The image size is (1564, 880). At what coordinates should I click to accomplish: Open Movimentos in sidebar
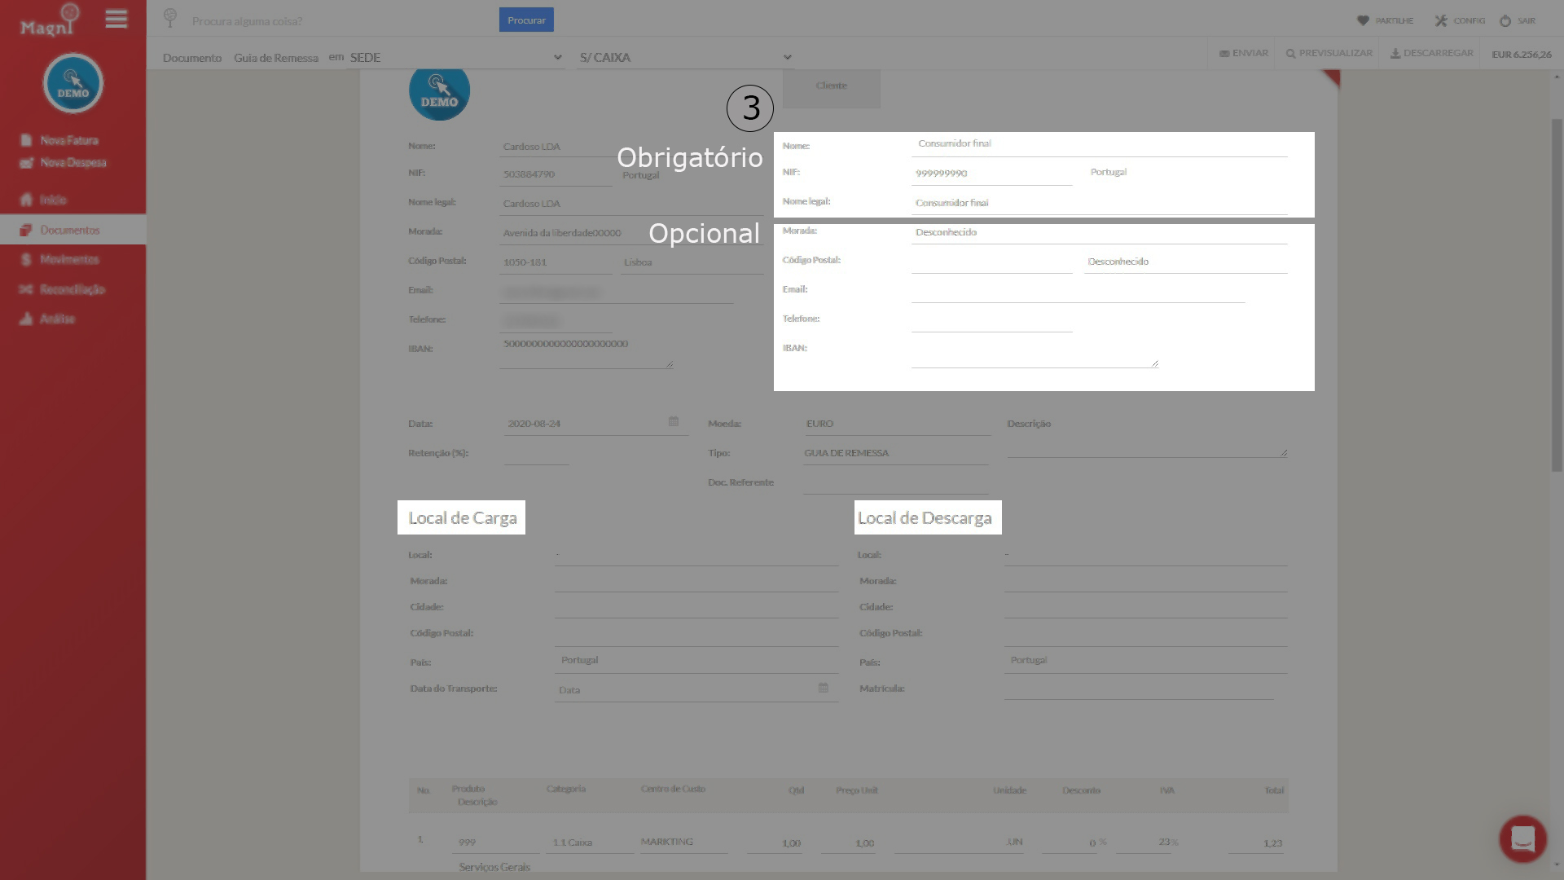(60, 260)
